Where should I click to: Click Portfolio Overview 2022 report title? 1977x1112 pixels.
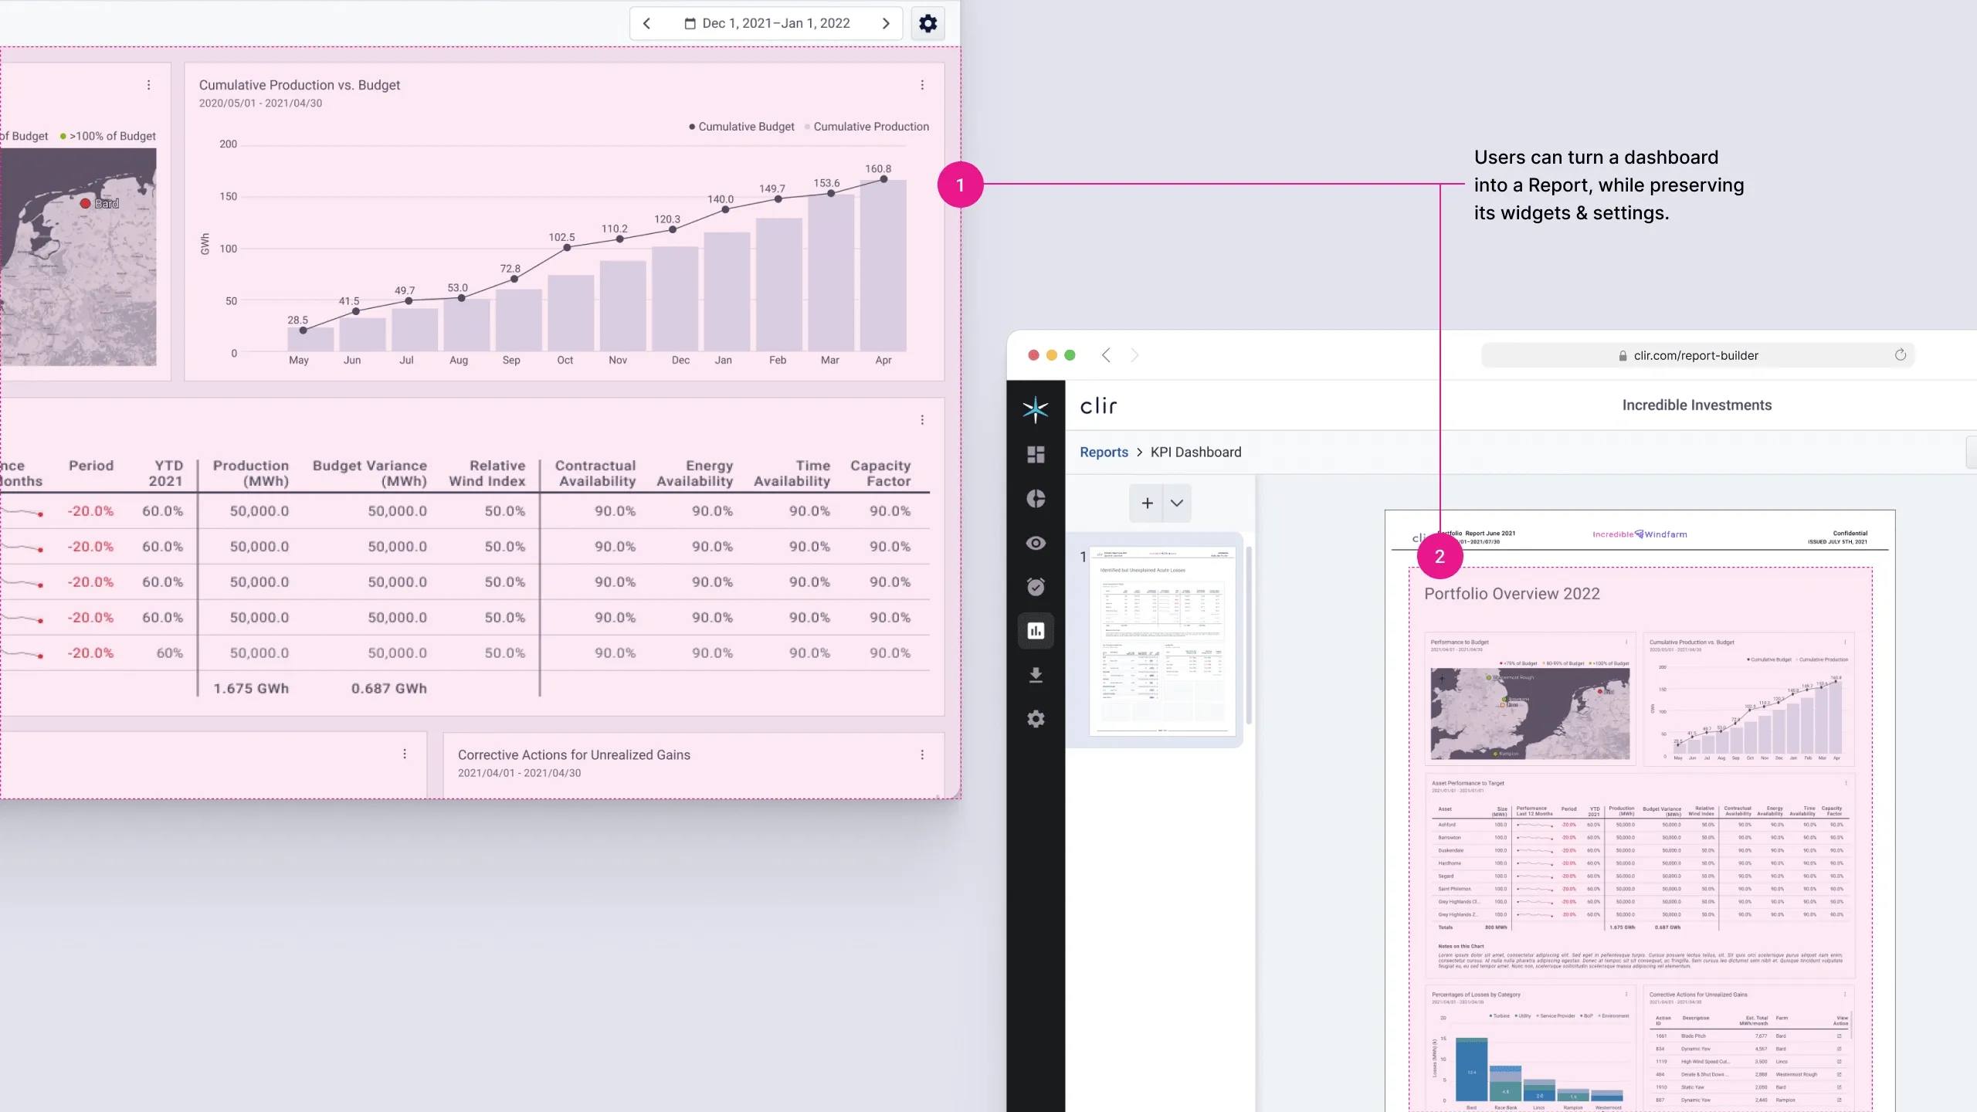coord(1511,594)
